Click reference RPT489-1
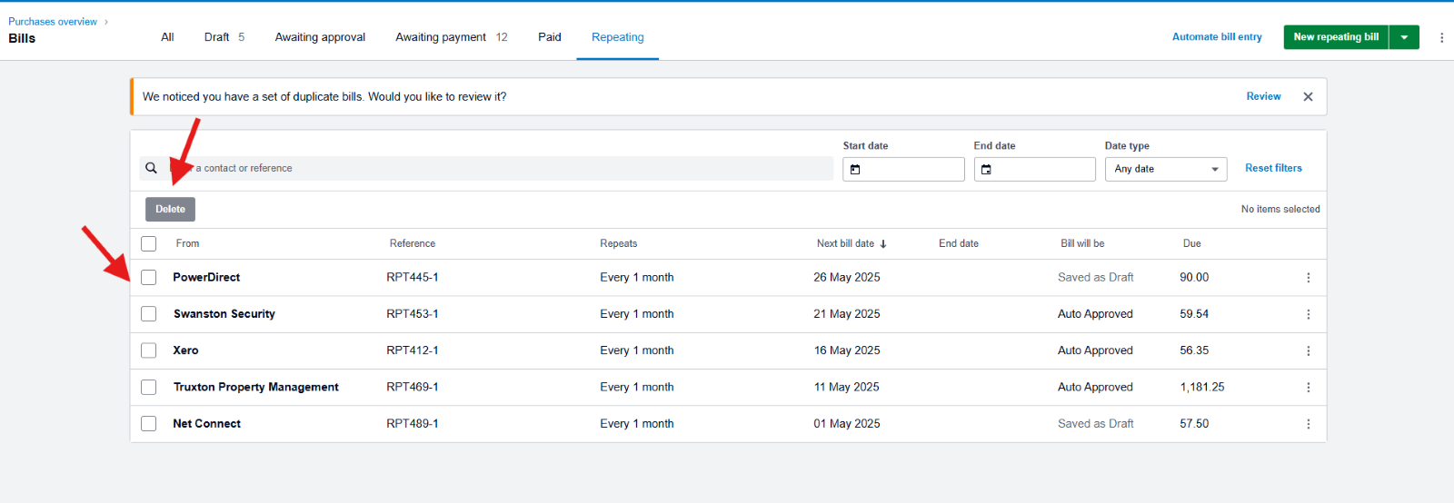The width and height of the screenshot is (1454, 503). pyautogui.click(x=413, y=424)
